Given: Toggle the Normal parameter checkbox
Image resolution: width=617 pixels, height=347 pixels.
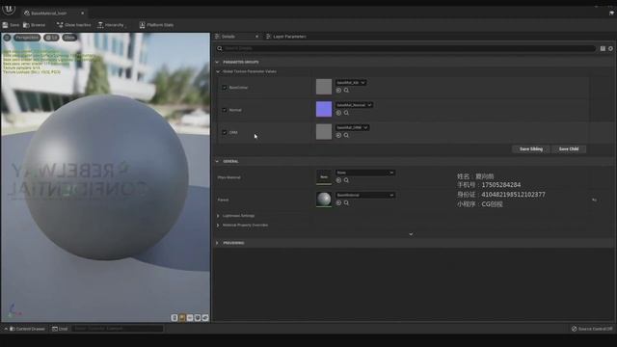Looking at the screenshot, I should (225, 110).
